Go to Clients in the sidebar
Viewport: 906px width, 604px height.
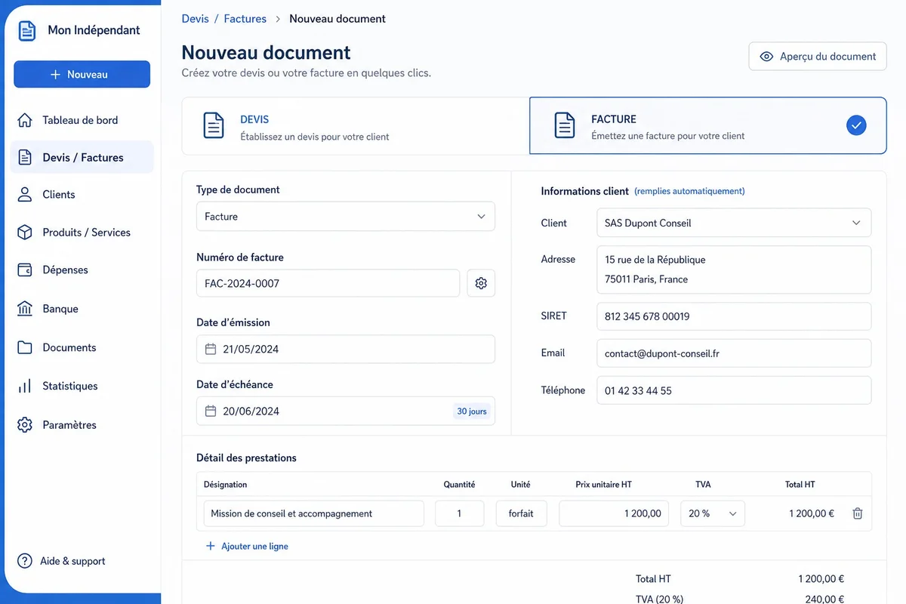[82, 194]
